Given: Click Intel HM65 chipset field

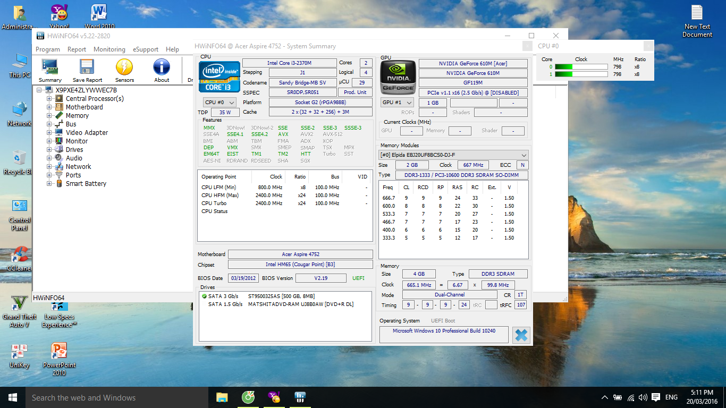Looking at the screenshot, I should [x=300, y=265].
